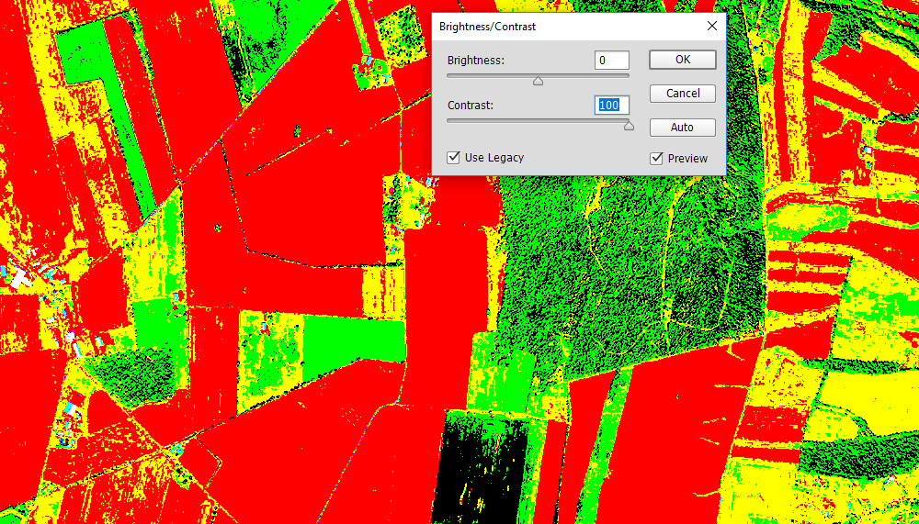Click the Auto button
The width and height of the screenshot is (919, 524).
point(682,128)
